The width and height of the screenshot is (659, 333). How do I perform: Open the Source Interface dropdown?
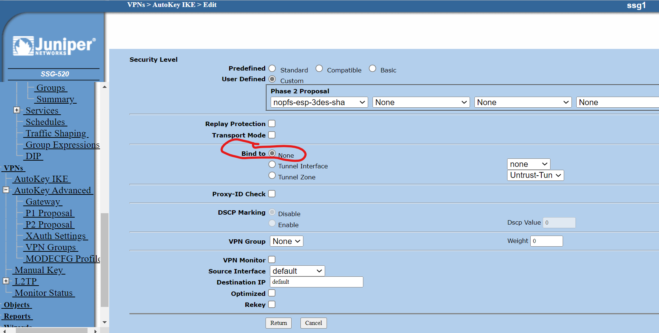click(297, 271)
